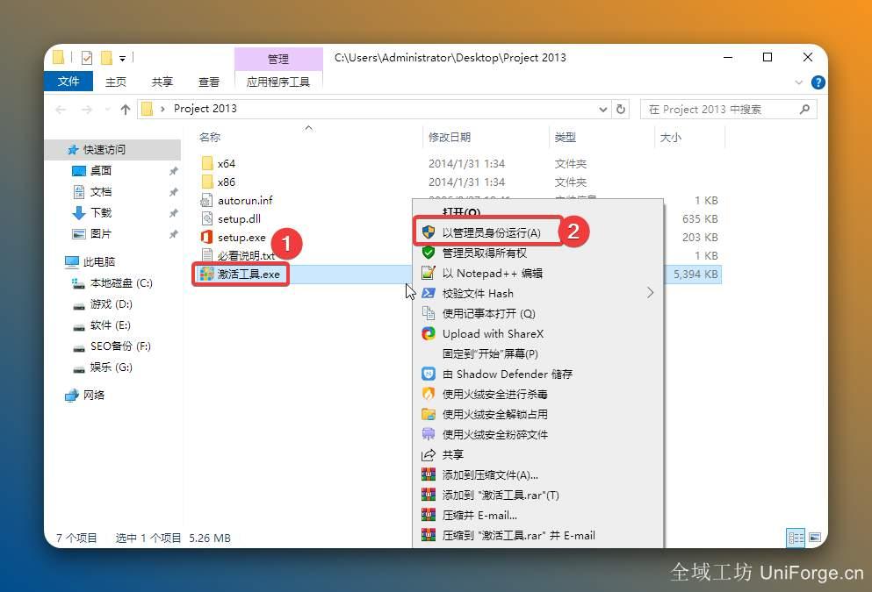The height and width of the screenshot is (592, 872).
Task: Open the quick access toolbar customize dropdown
Action: pyautogui.click(x=122, y=58)
